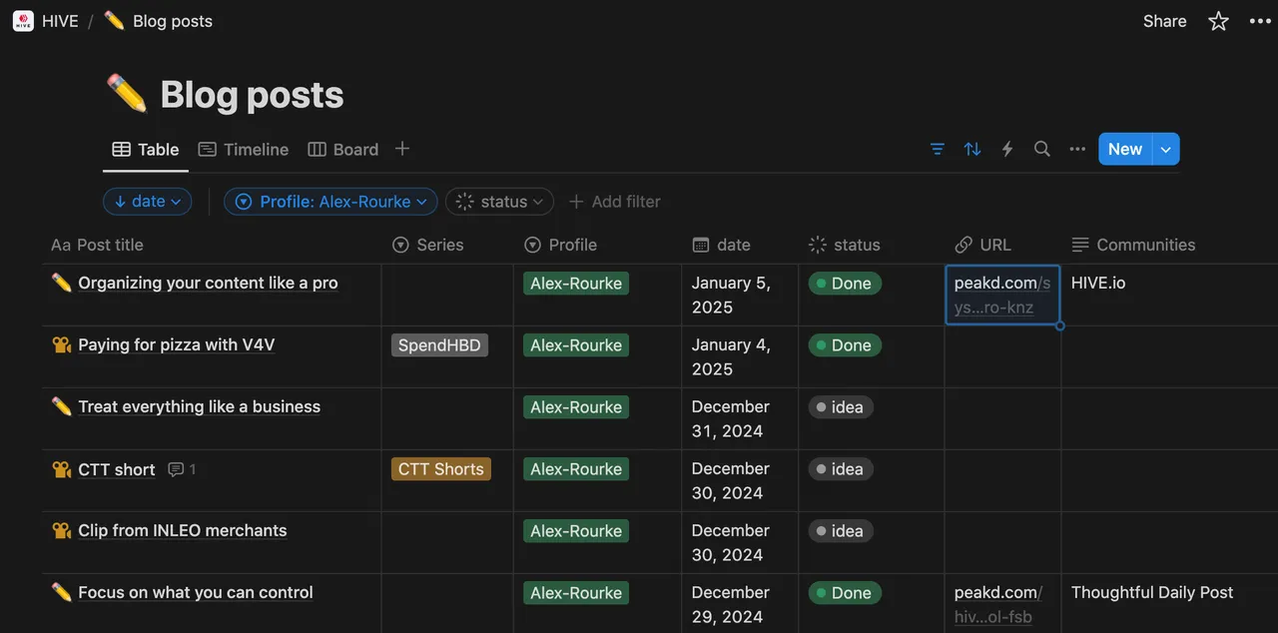1278x633 pixels.
Task: Click the pencil emoji page icon
Action: coord(127,95)
